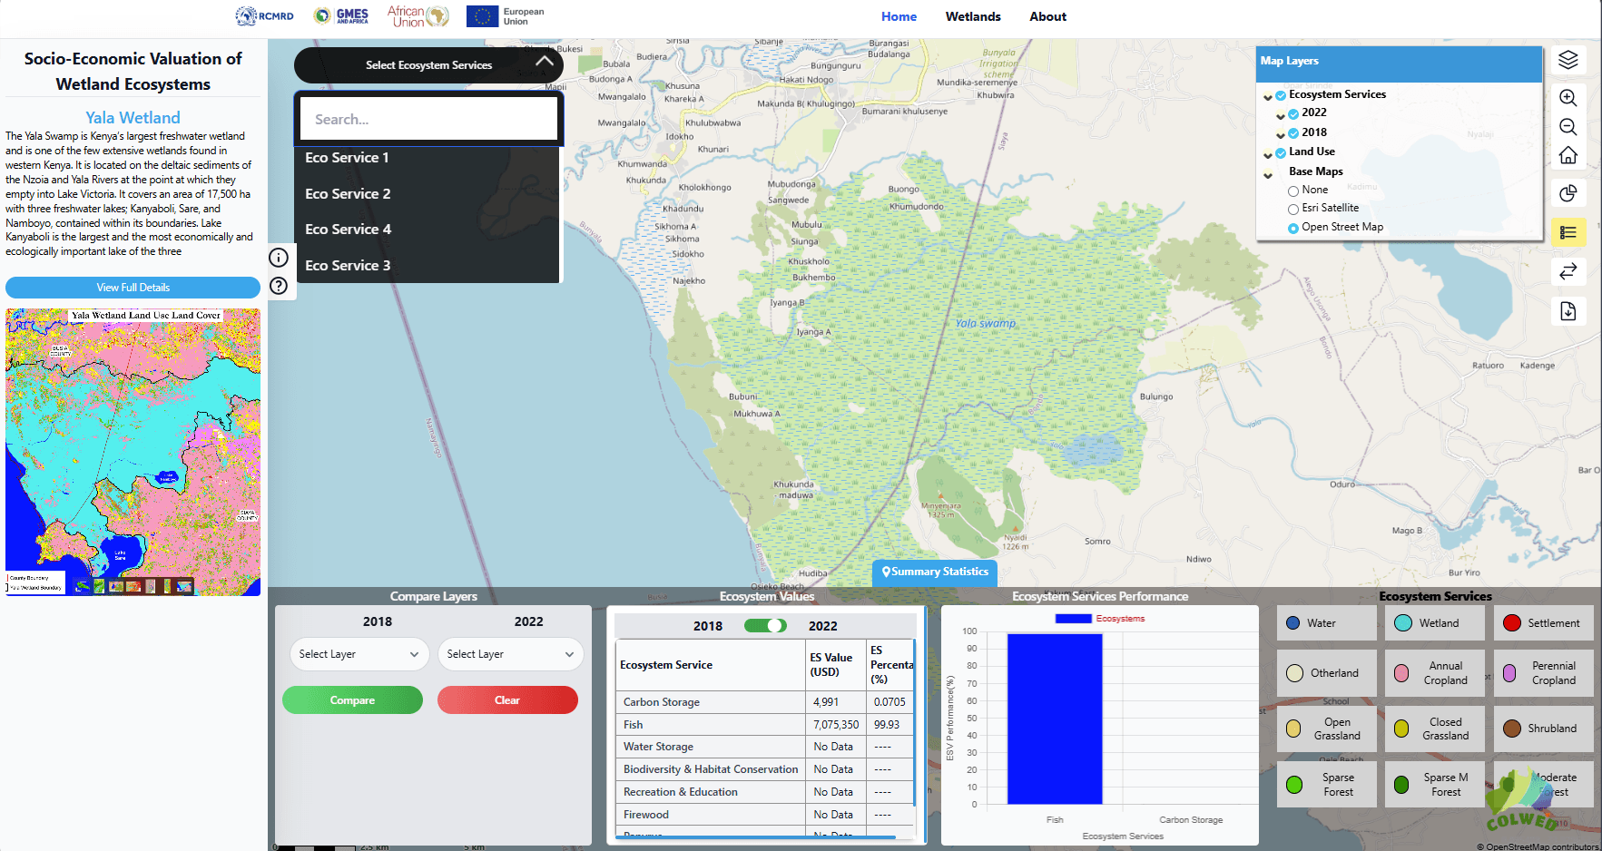Select the Esri Satellite base map

(x=1293, y=210)
